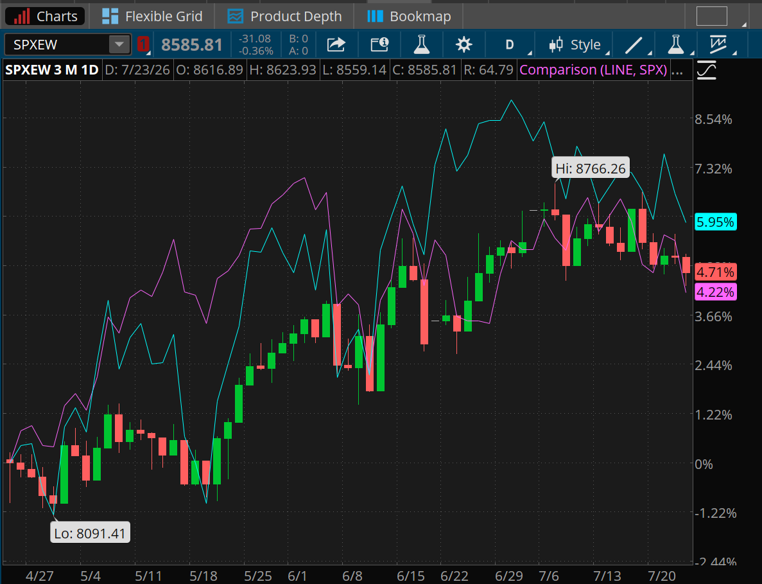Open the Style menu
Image resolution: width=762 pixels, height=584 pixels.
575,45
